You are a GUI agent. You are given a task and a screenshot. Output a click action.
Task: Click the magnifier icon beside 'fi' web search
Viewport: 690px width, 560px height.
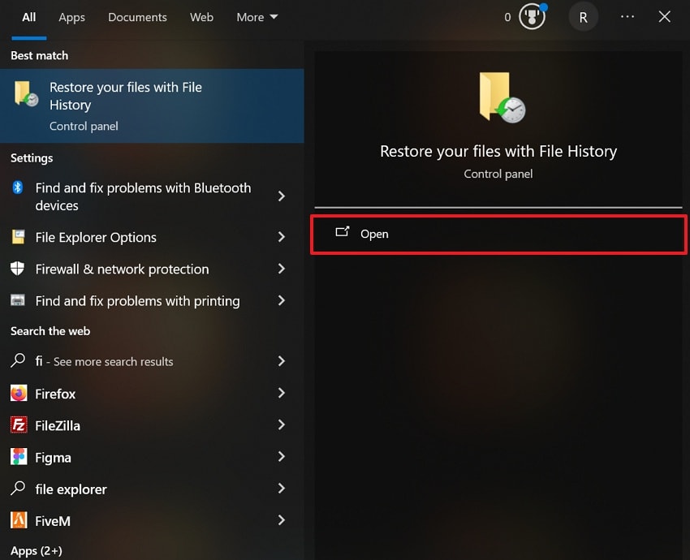point(19,361)
